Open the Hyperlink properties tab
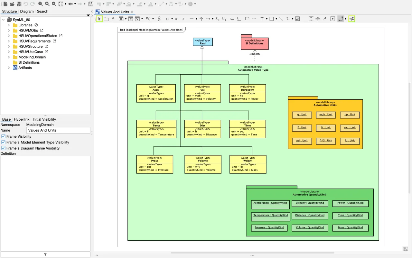This screenshot has height=258, width=412. tap(22, 119)
